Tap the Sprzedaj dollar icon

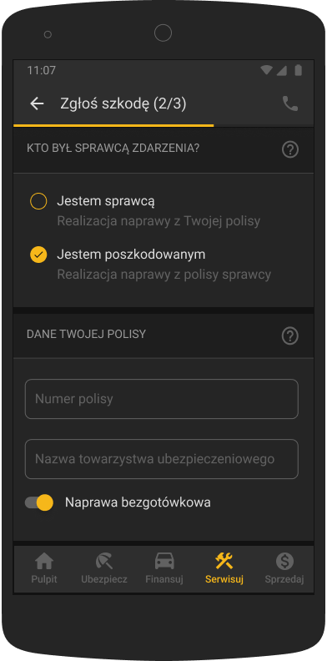coord(284,562)
